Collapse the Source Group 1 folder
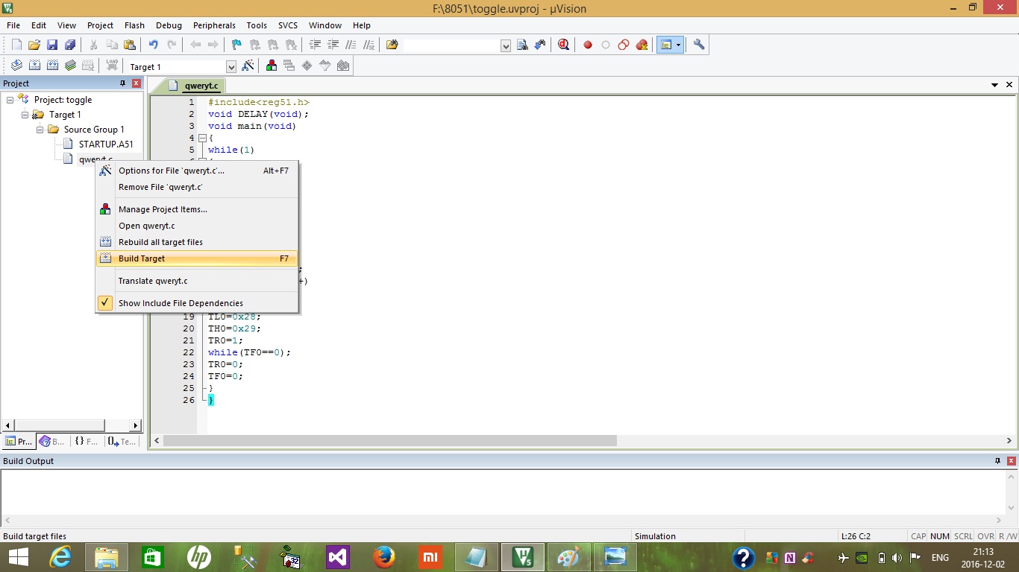This screenshot has width=1019, height=572. pos(40,129)
